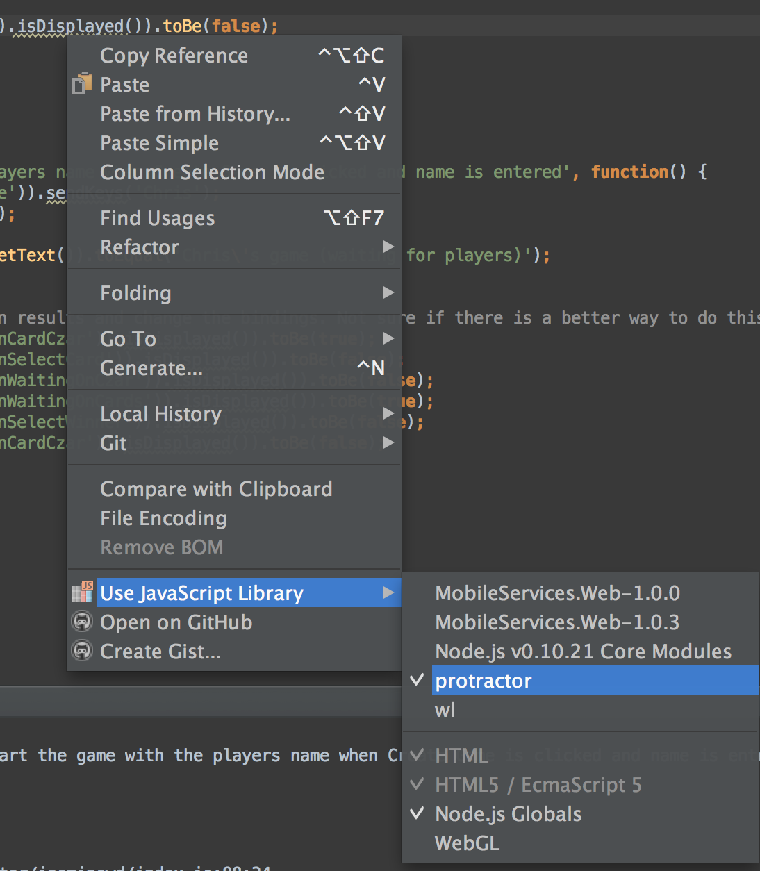
Task: Click the GitHub octocat icon next to Open on GitHub
Action: (81, 621)
